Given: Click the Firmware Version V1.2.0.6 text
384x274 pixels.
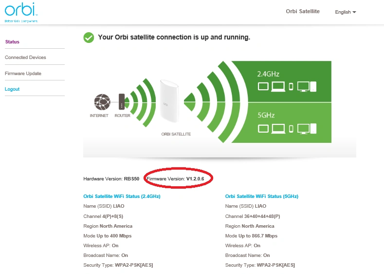Looking at the screenshot, I should point(175,179).
